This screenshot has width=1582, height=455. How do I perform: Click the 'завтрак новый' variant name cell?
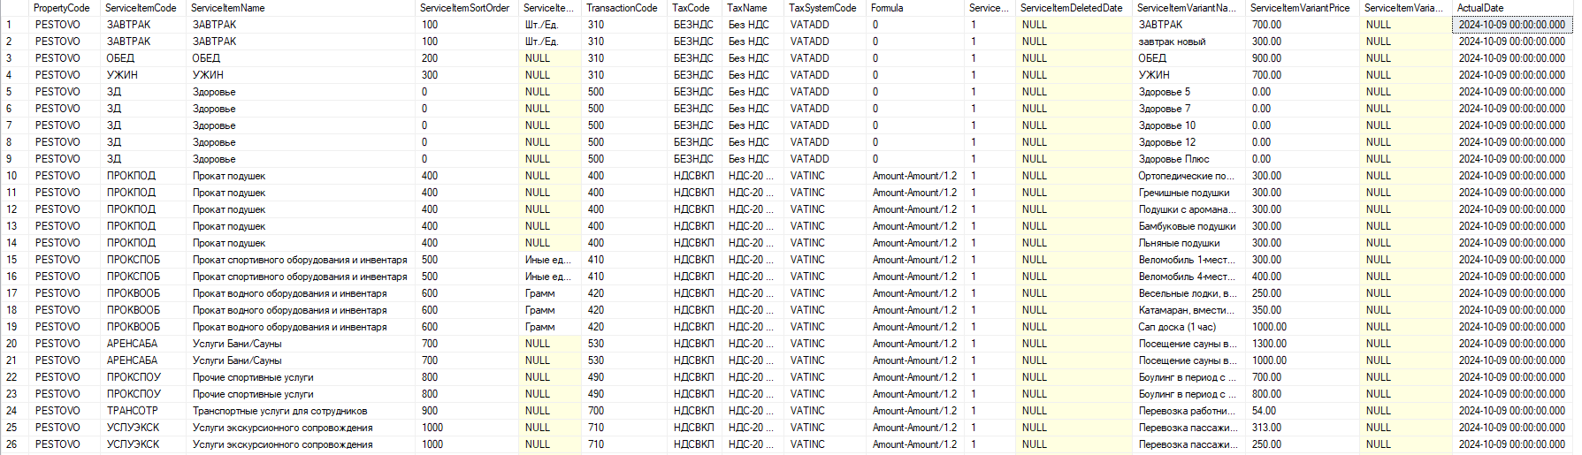click(x=1172, y=42)
